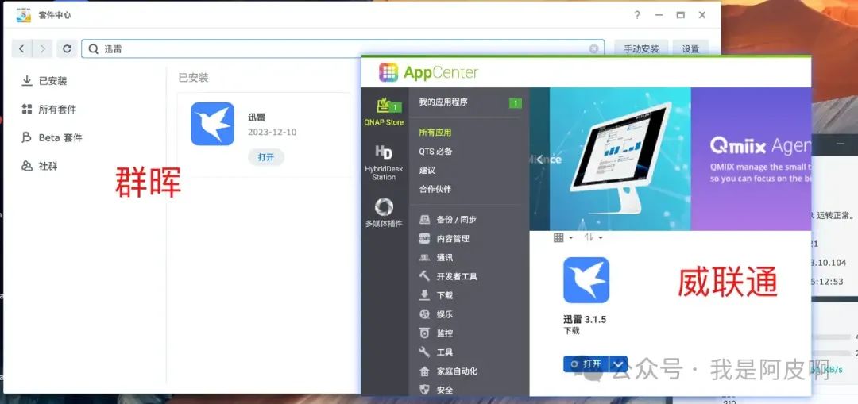Click the green badge beside 我的应用程序
Viewport: 858px width, 404px height.
pyautogui.click(x=515, y=102)
